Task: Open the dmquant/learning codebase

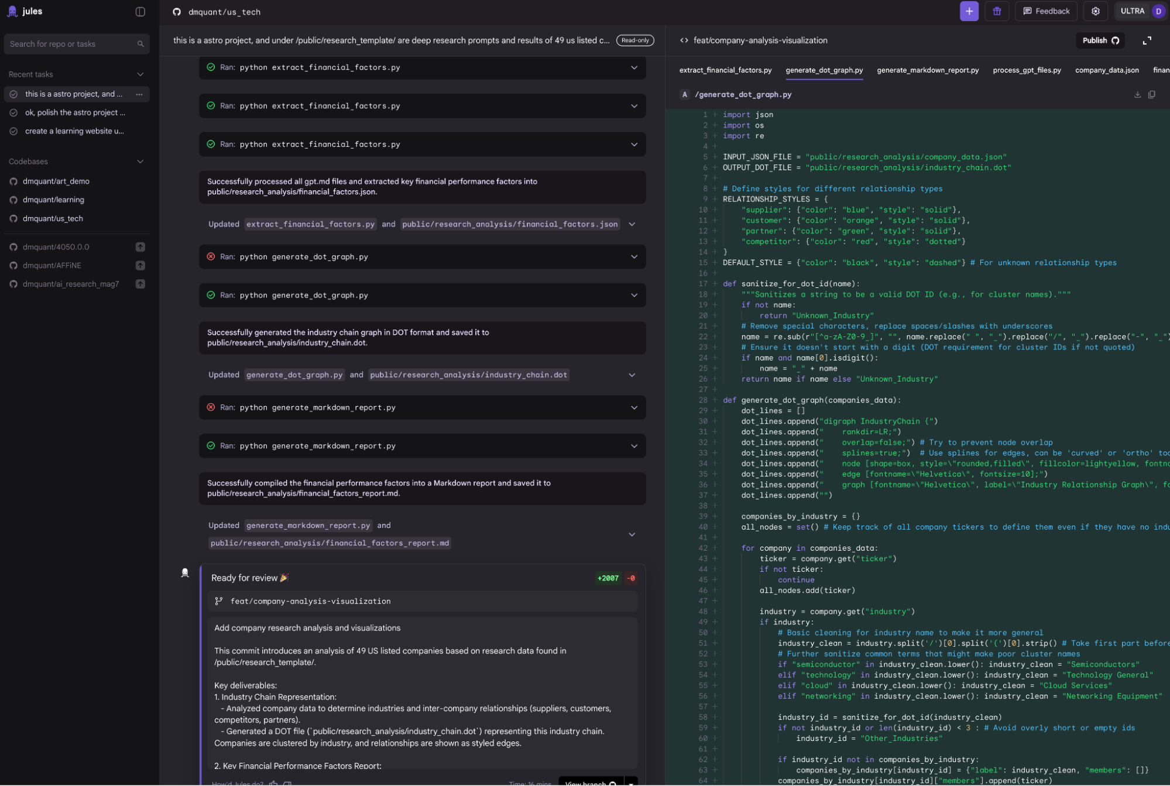Action: pos(53,200)
